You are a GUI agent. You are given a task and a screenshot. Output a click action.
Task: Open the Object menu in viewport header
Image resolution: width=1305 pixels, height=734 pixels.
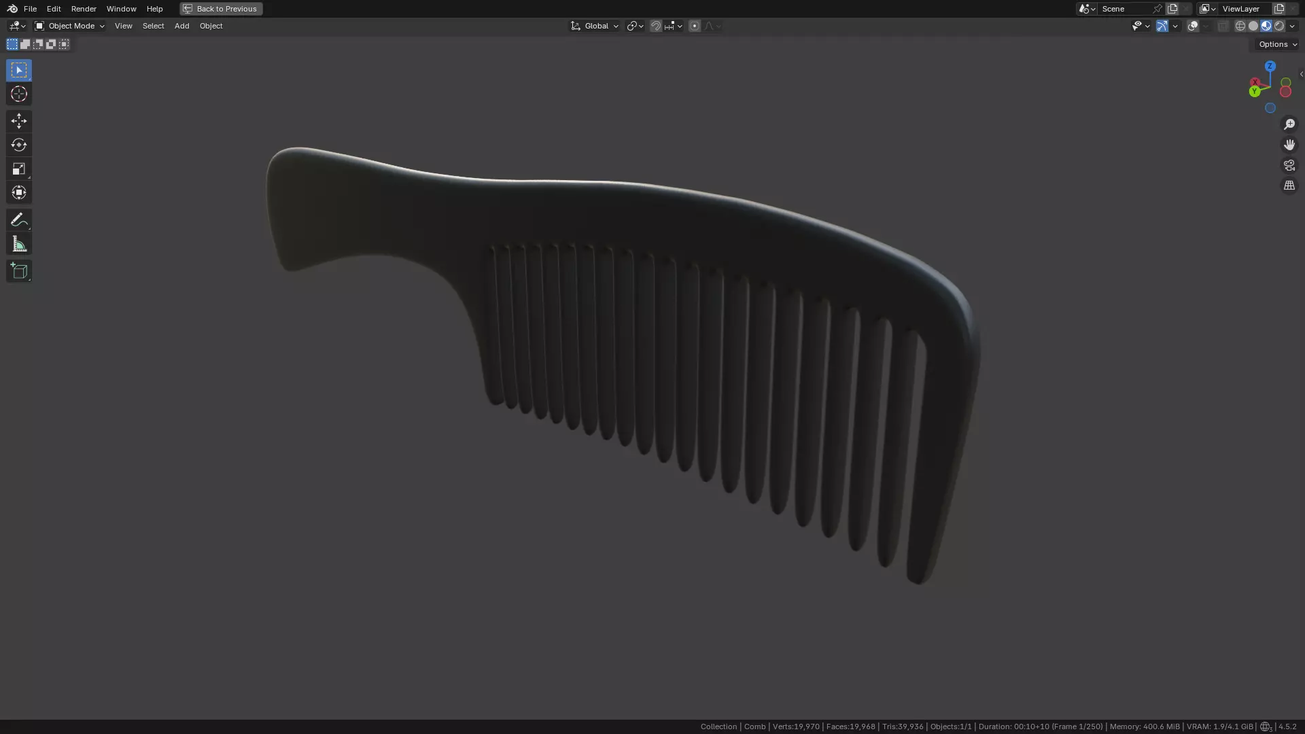[211, 26]
